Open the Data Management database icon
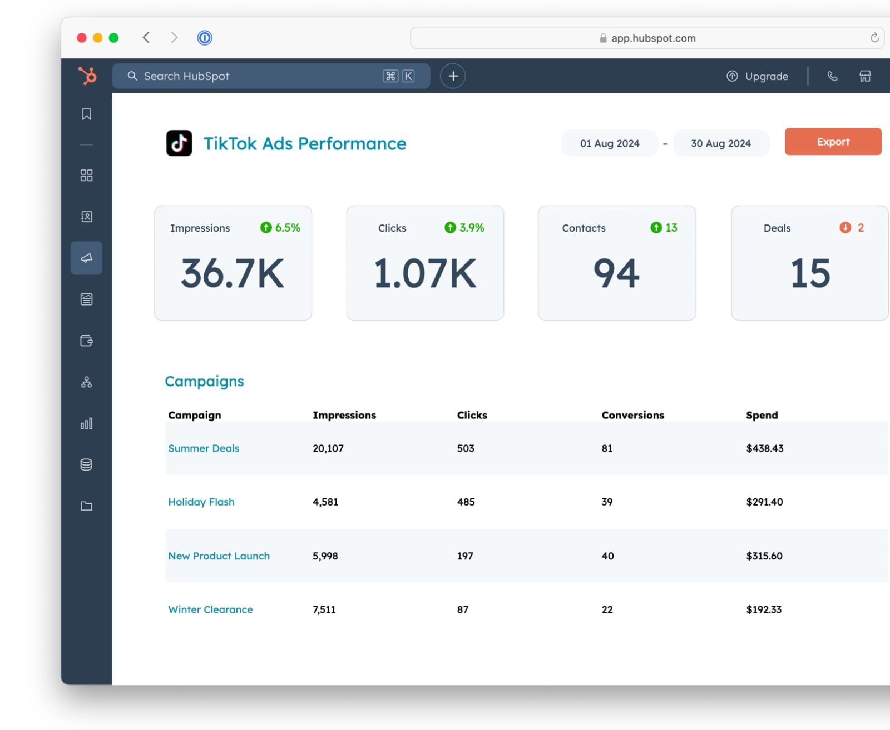The image size is (890, 730). 86,464
